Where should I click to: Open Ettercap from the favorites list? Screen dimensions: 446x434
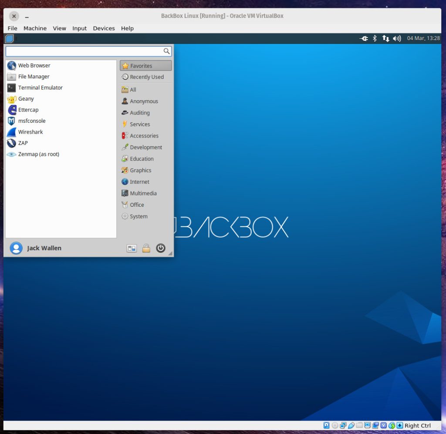click(28, 110)
